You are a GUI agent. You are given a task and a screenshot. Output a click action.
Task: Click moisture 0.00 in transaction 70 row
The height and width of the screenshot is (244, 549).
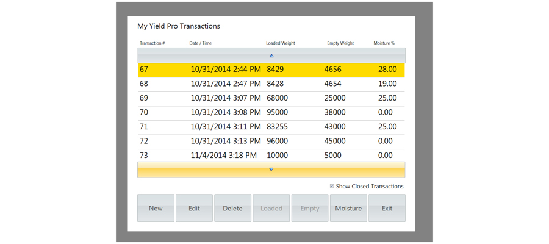click(385, 112)
